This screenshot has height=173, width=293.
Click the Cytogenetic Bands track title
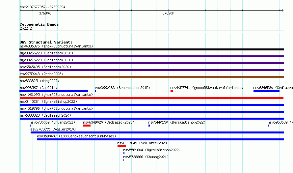point(39,24)
